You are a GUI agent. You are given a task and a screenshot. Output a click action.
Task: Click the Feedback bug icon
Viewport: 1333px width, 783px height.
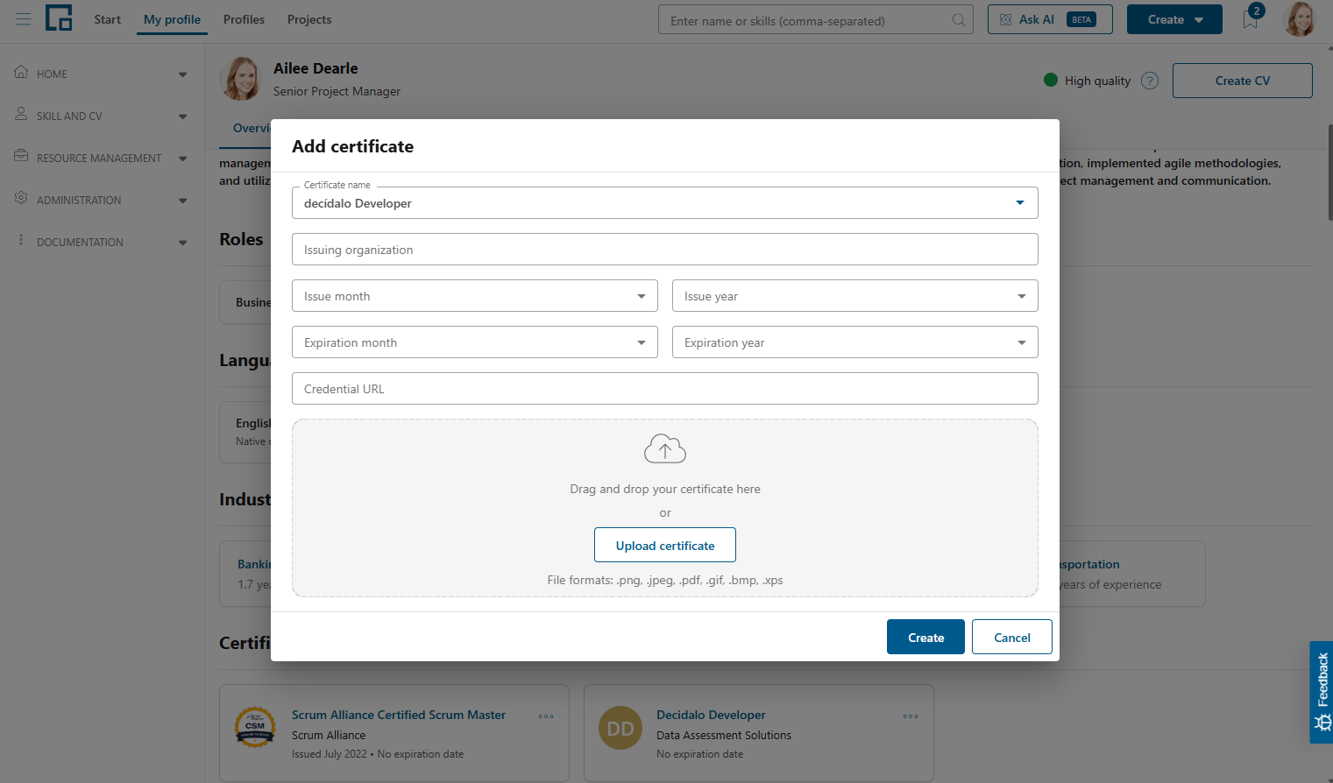[x=1322, y=723]
